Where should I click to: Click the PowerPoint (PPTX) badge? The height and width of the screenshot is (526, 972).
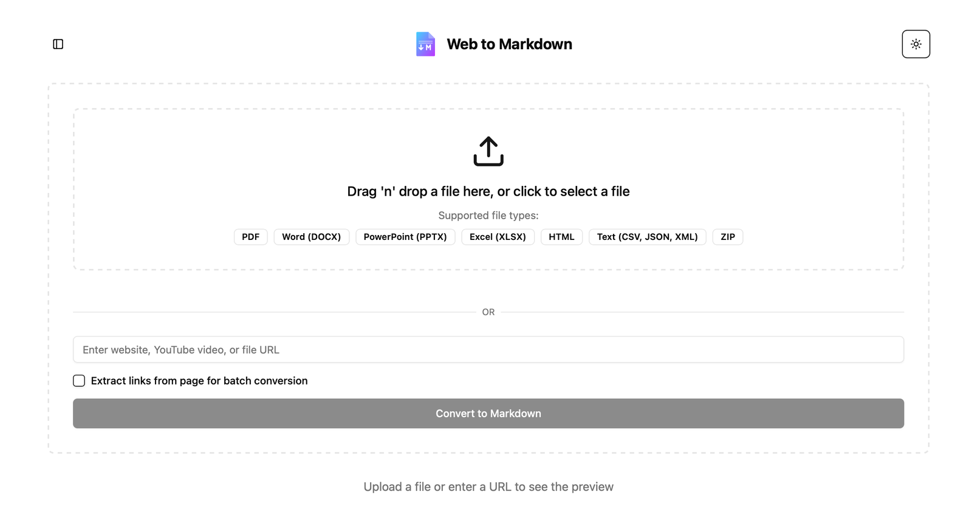pyautogui.click(x=405, y=237)
